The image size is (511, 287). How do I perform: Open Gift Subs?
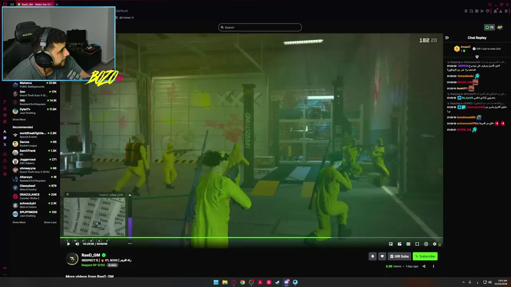(x=399, y=256)
